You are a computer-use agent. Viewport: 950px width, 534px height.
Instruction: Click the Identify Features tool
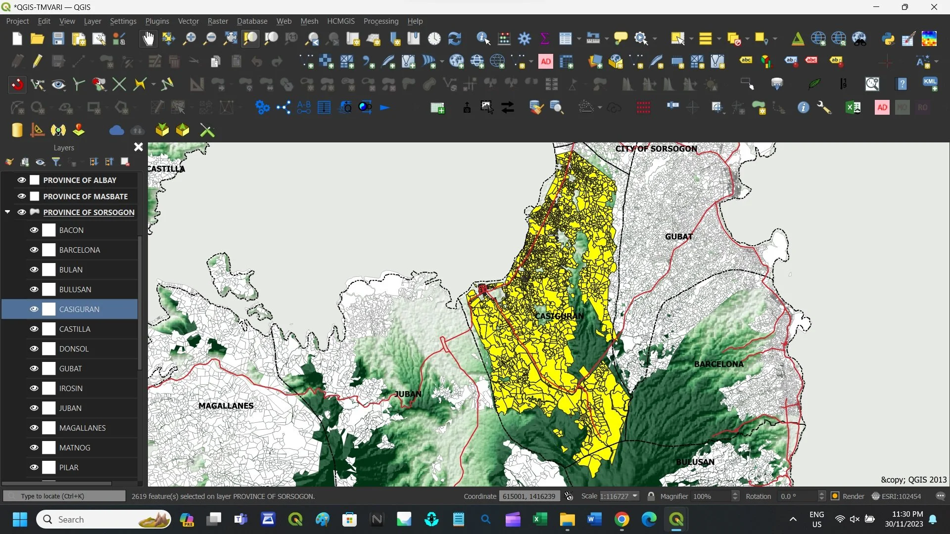click(x=483, y=39)
